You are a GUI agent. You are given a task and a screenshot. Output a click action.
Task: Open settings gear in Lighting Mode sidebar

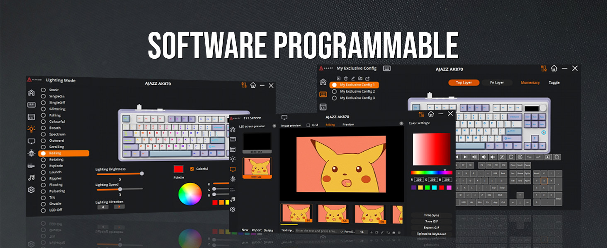pos(32,190)
